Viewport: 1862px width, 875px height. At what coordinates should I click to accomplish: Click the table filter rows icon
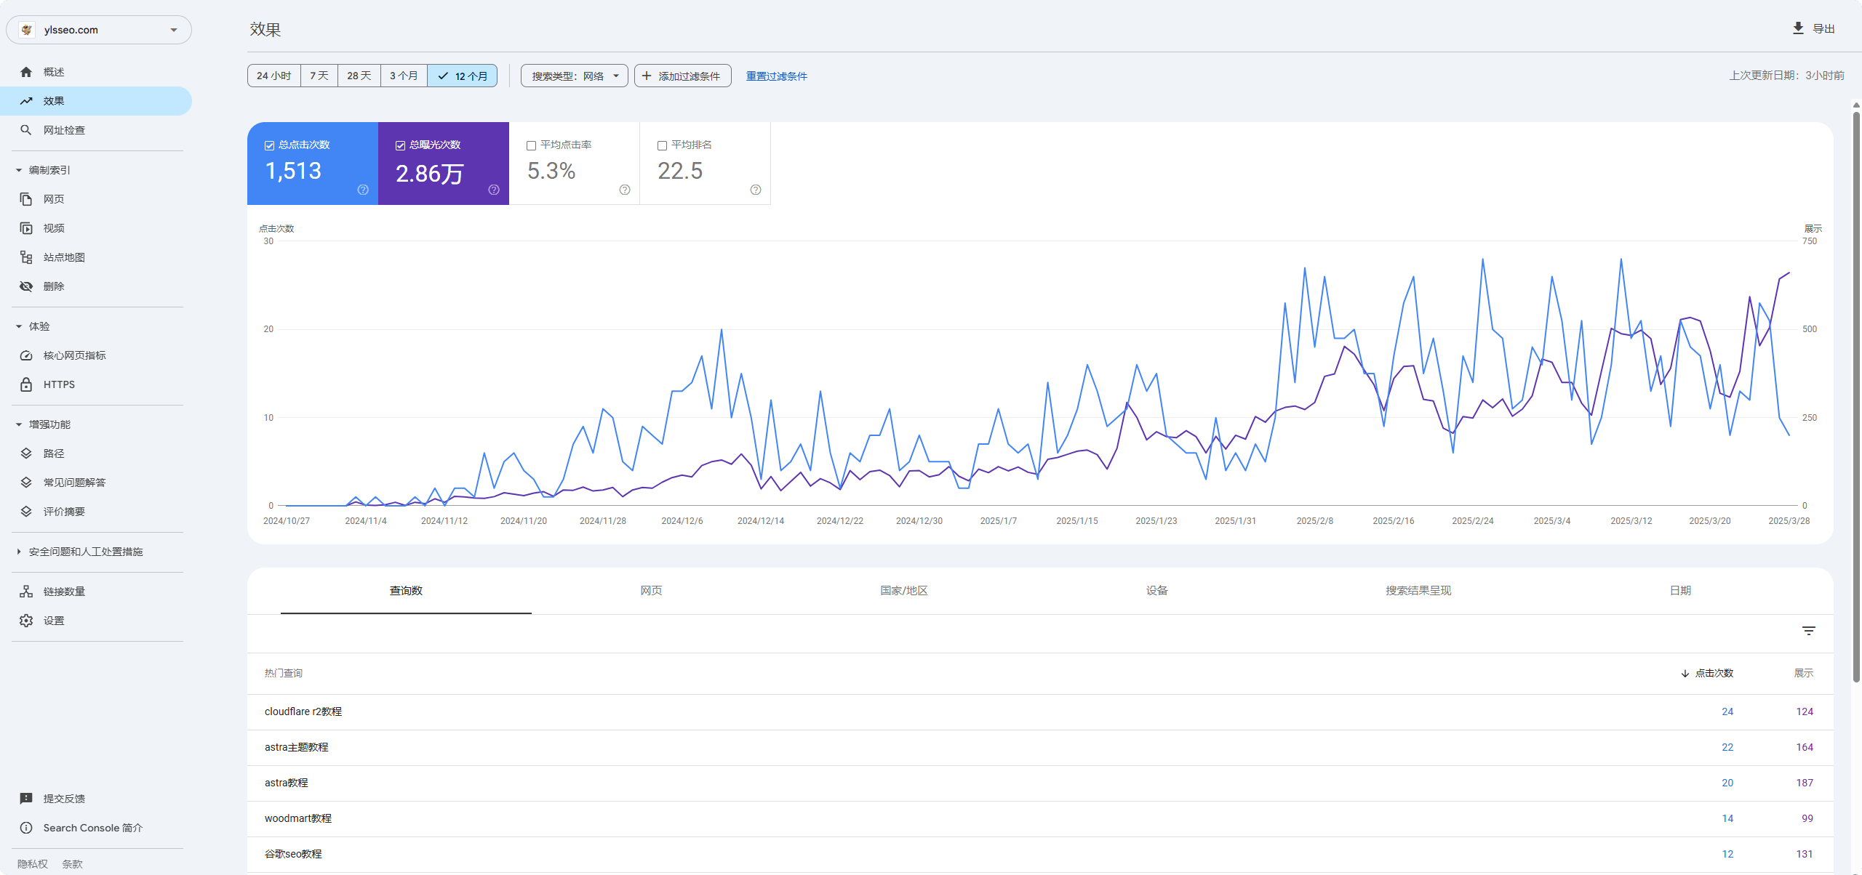click(1809, 631)
